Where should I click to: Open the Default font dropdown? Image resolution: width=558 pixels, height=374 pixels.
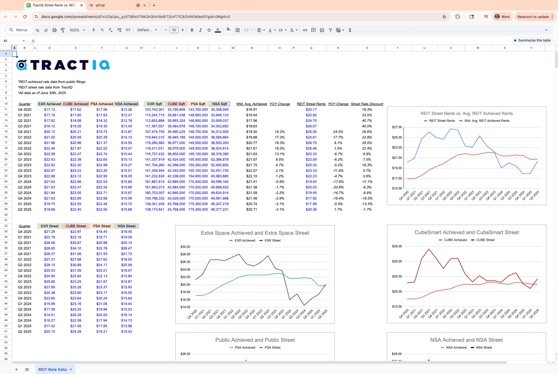click(147, 30)
